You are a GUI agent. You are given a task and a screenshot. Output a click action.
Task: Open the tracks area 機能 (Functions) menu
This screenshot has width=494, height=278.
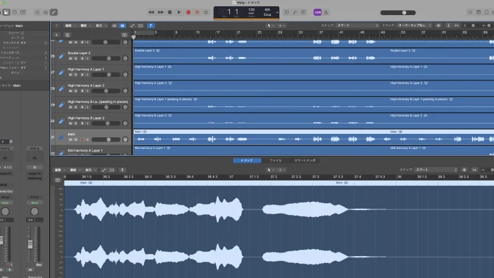coord(85,25)
